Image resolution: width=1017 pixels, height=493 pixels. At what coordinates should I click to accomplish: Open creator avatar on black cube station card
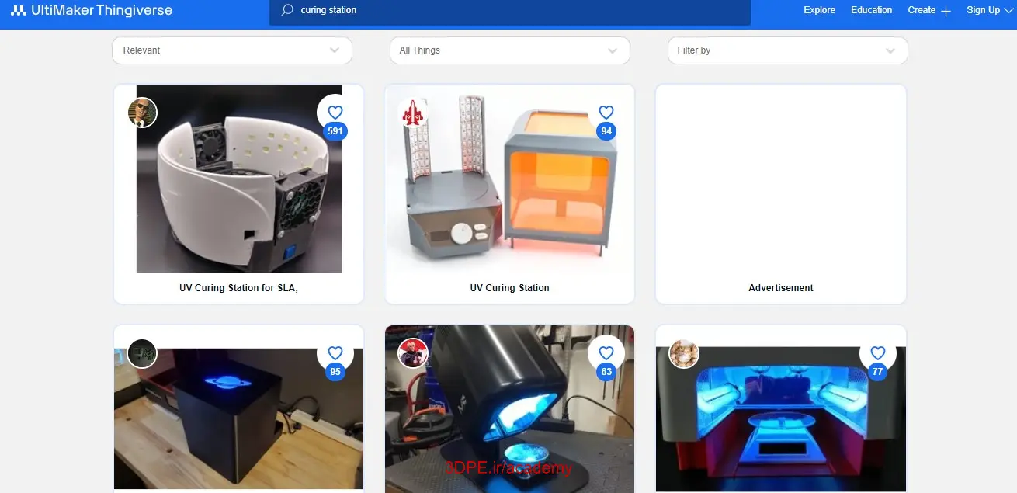(x=143, y=353)
